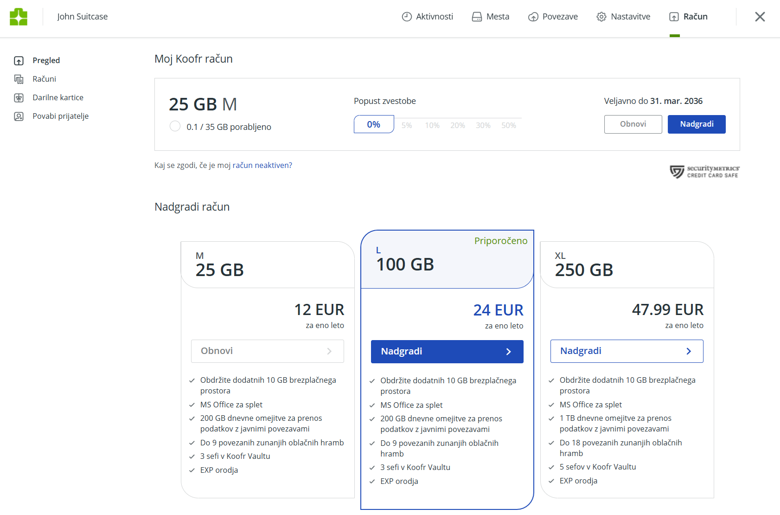780x515 pixels.
Task: Click the 'Nadgradi račun' heading
Action: pos(192,207)
